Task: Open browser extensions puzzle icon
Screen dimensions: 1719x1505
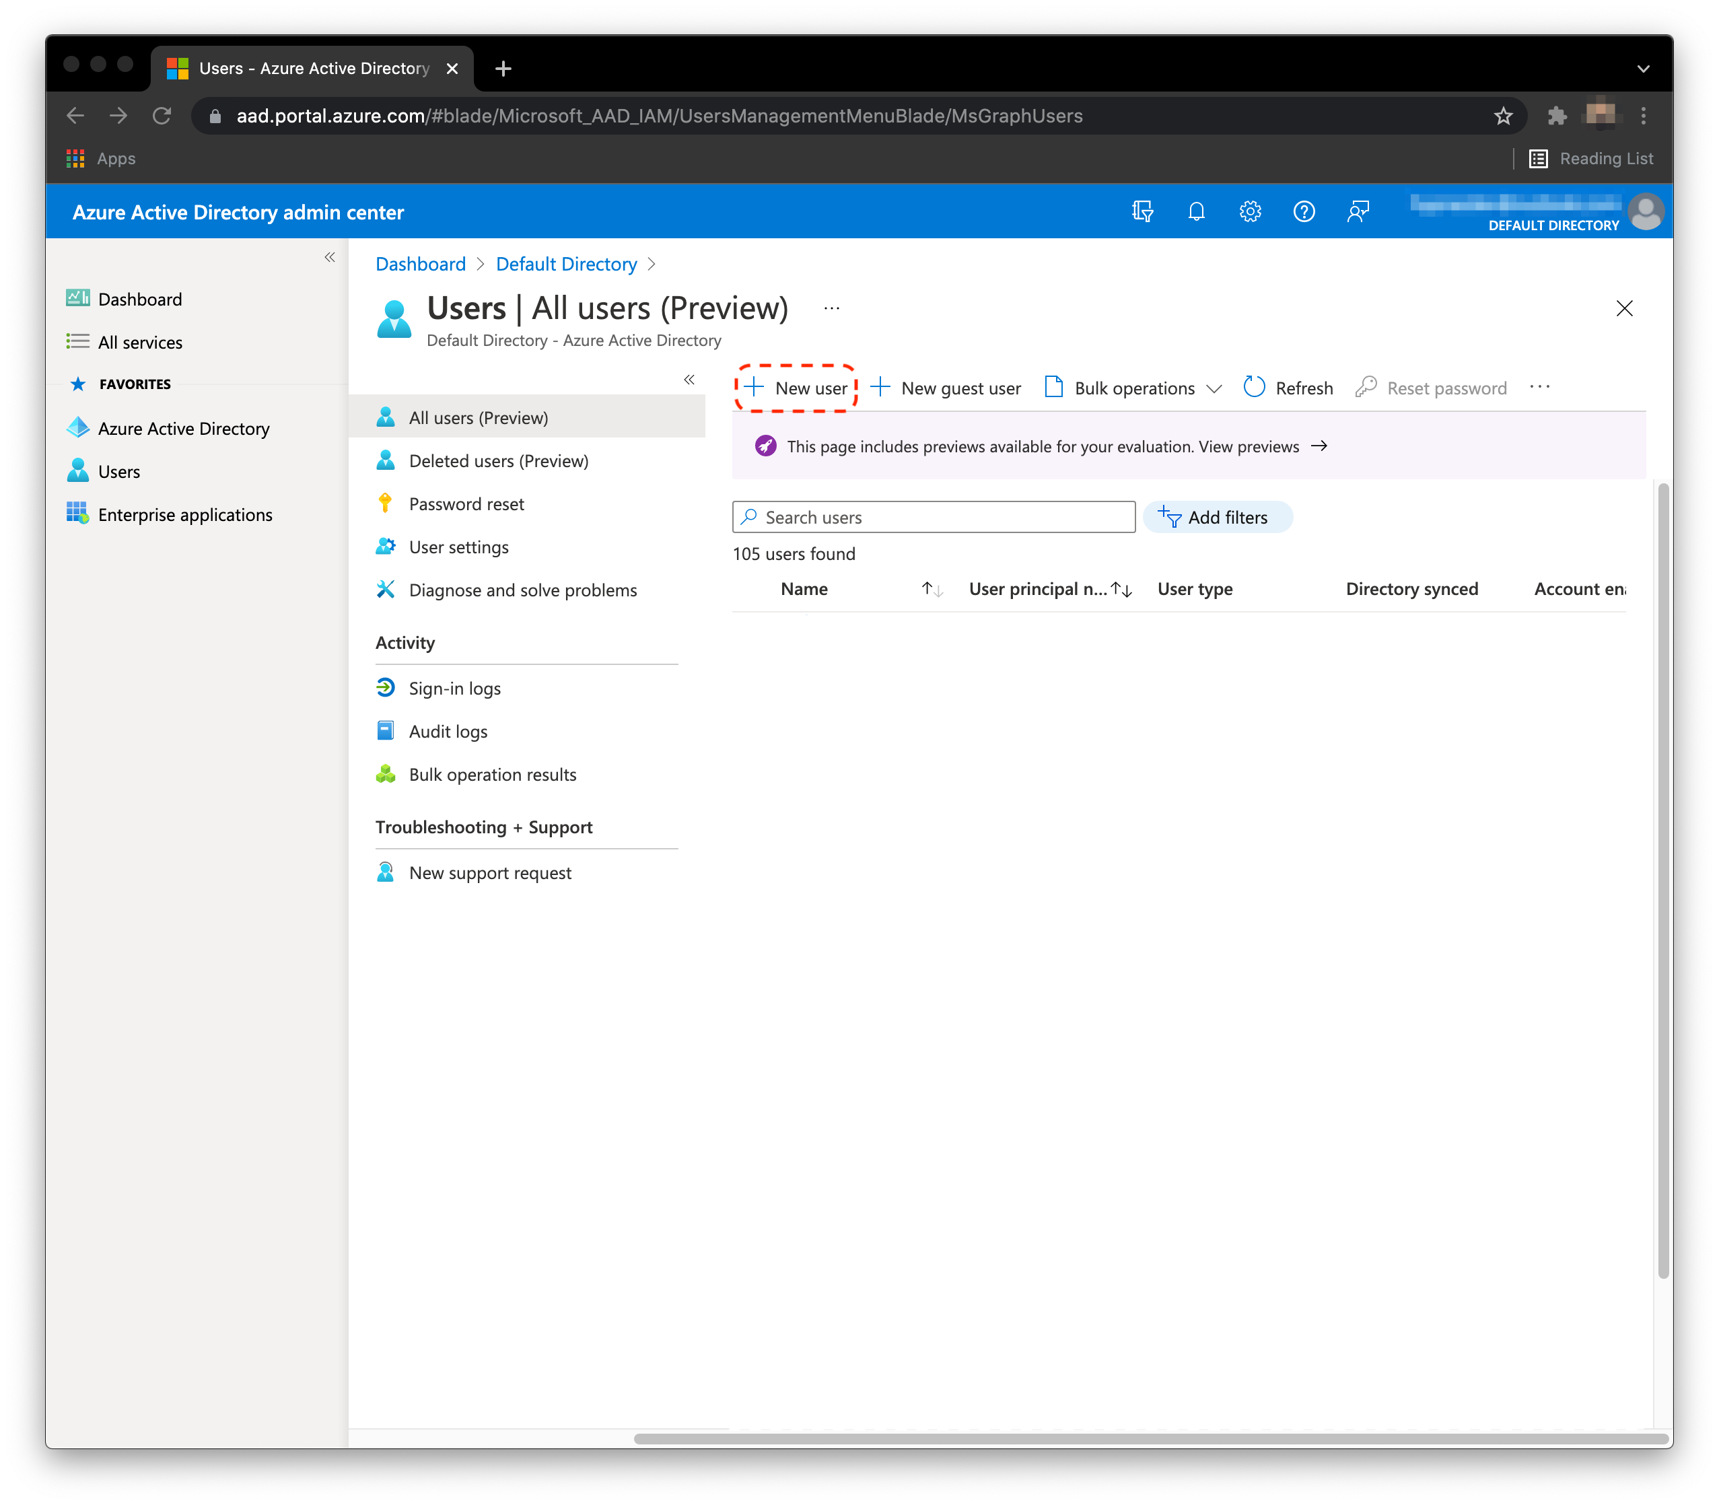Action: point(1557,116)
